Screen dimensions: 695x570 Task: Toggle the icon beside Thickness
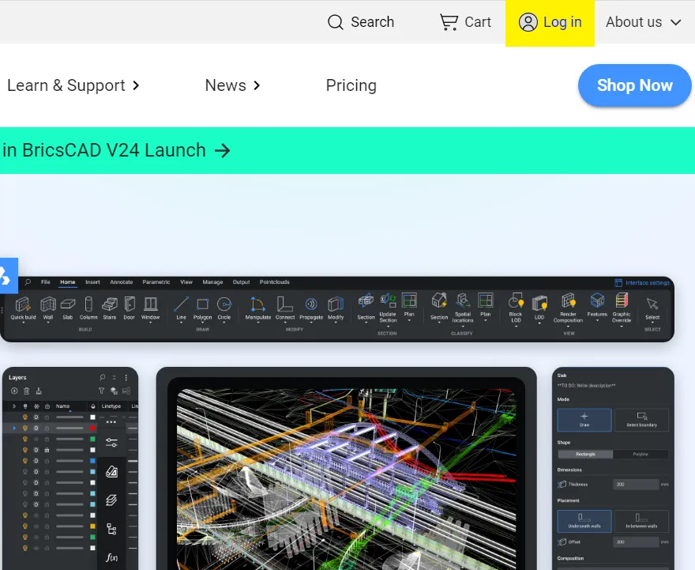pyautogui.click(x=562, y=485)
